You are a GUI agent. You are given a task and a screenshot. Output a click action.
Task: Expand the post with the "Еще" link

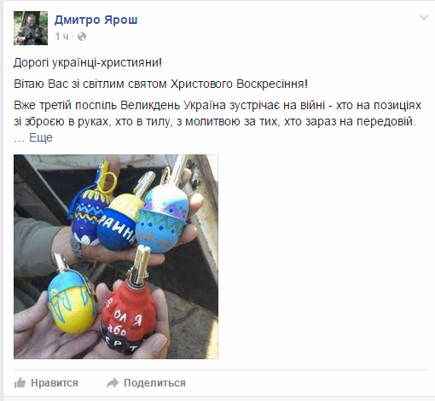pos(41,137)
